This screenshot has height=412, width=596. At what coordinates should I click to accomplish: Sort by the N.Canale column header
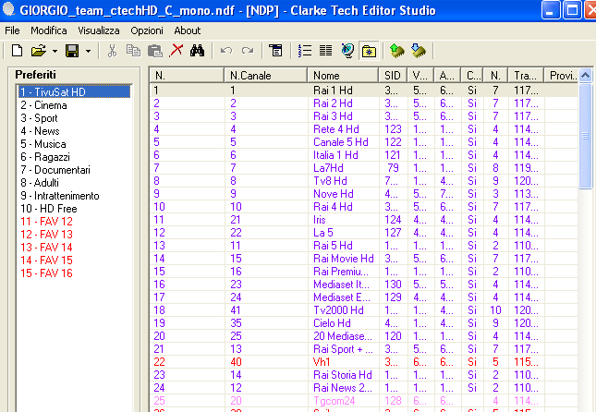tap(265, 75)
